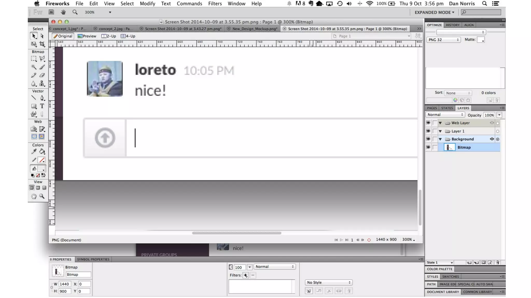Switch to the New_Design_Mockup.png tab
Image resolution: width=531 pixels, height=298 pixels.
point(255,29)
